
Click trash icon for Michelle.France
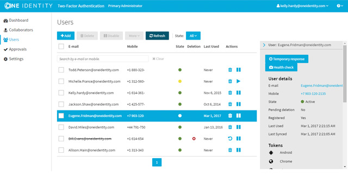tap(230, 81)
